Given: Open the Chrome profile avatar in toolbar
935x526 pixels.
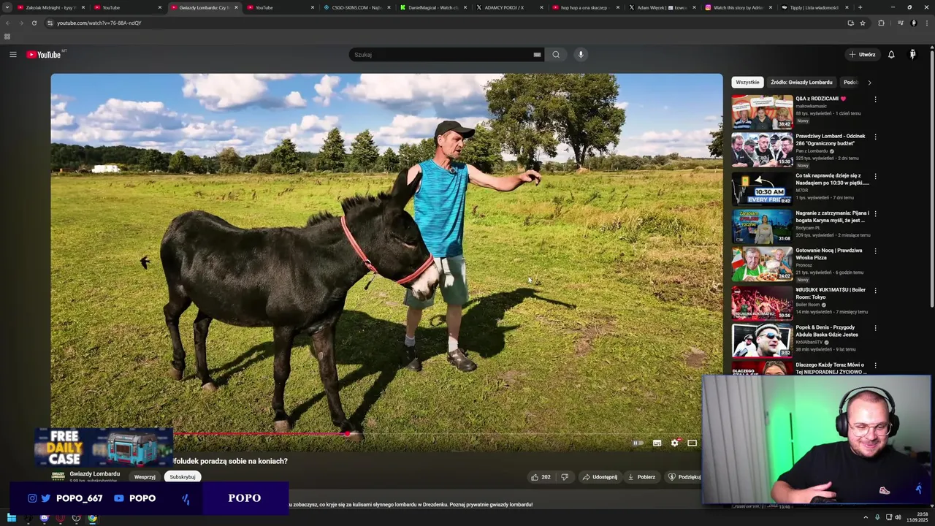Looking at the screenshot, I should coord(913,23).
